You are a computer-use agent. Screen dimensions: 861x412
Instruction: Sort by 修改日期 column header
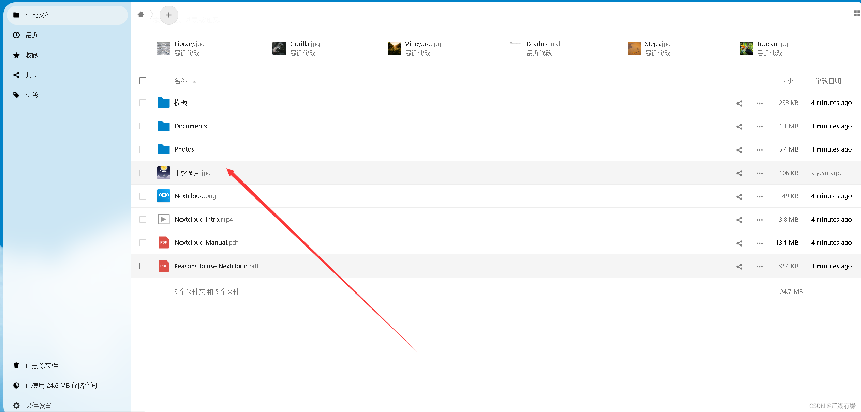(828, 81)
